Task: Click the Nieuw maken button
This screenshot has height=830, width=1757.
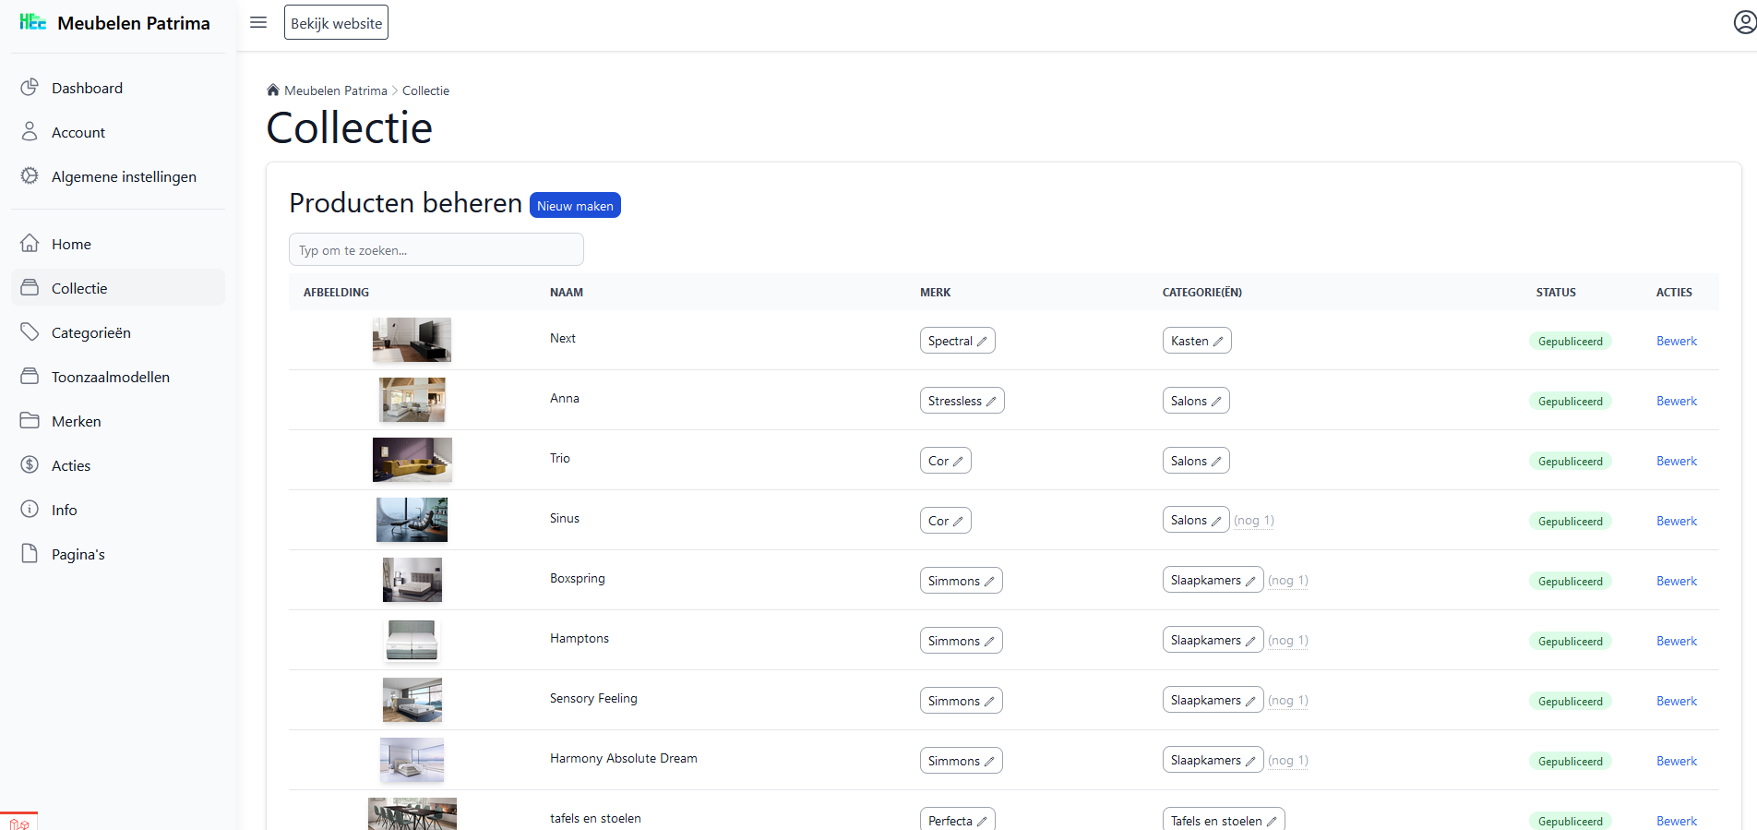Action: click(x=575, y=205)
